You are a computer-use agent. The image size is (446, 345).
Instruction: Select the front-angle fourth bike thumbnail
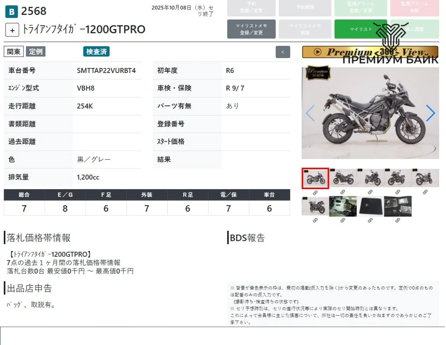point(398,178)
